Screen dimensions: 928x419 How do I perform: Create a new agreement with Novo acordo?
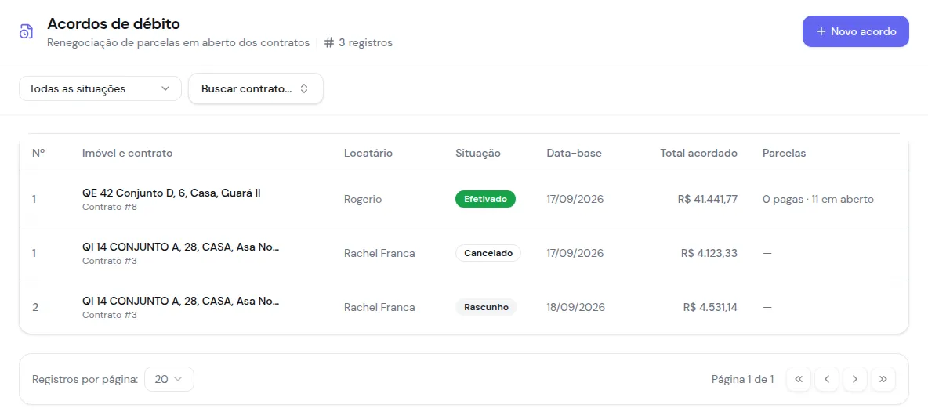click(x=856, y=31)
